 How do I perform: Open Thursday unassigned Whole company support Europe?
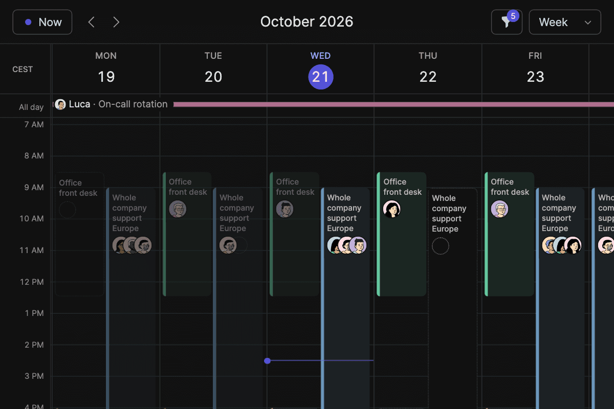452,299
